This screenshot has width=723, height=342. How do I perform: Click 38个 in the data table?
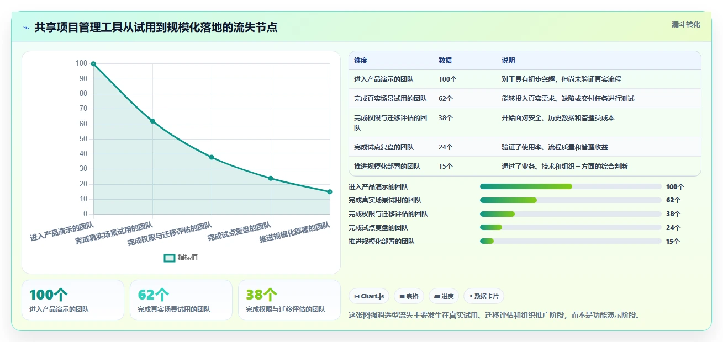(x=446, y=118)
